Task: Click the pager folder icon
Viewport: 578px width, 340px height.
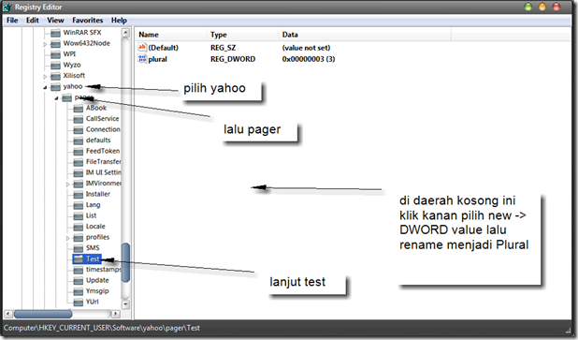Action: (x=66, y=97)
